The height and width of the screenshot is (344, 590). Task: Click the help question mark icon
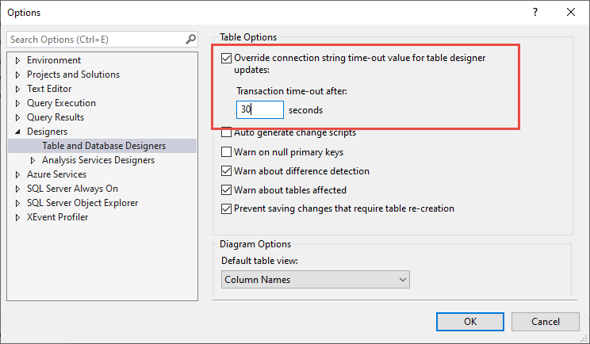(536, 13)
